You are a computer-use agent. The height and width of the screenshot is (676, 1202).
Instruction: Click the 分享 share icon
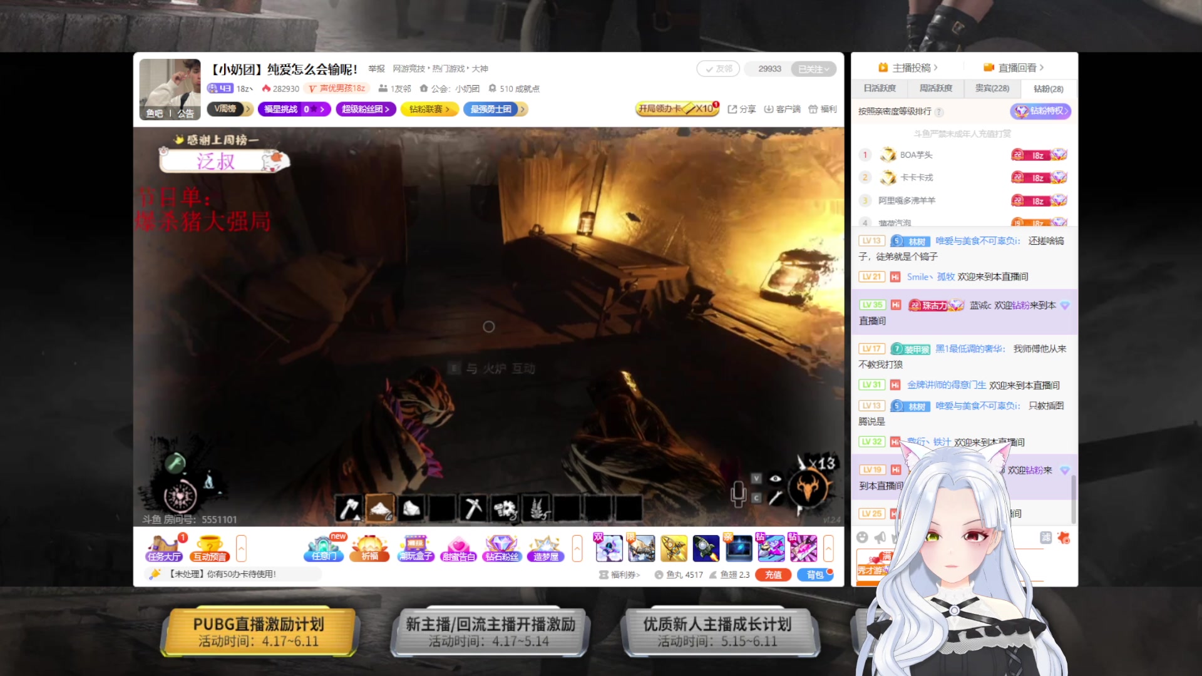tap(741, 109)
